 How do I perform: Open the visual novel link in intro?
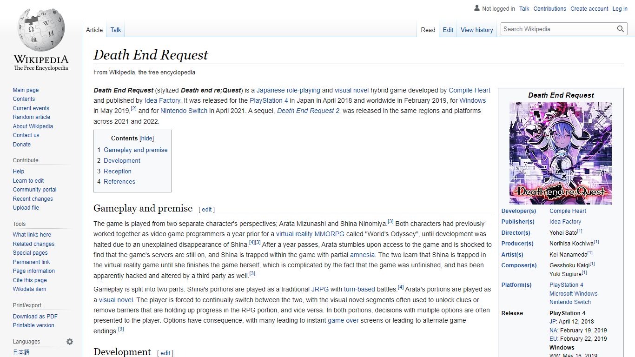tap(351, 90)
